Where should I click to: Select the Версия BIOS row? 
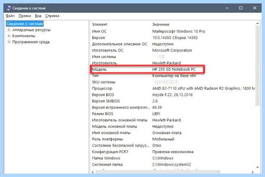point(173,95)
